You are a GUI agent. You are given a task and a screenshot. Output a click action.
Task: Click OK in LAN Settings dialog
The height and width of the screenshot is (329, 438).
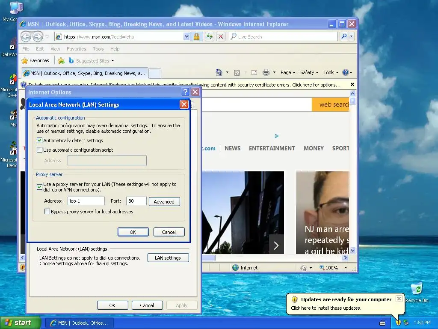133,232
